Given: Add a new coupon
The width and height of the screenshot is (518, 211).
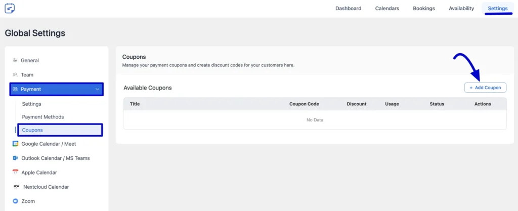Looking at the screenshot, I should tap(485, 88).
